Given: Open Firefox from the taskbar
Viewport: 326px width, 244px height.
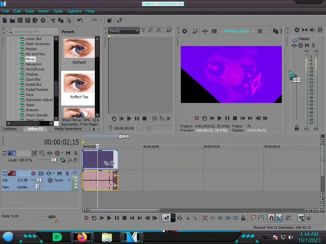Looking at the screenshot, I should 82,237.
